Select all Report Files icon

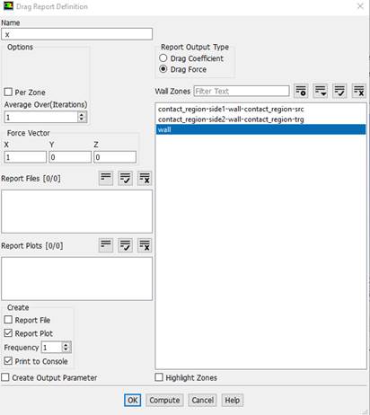point(125,179)
